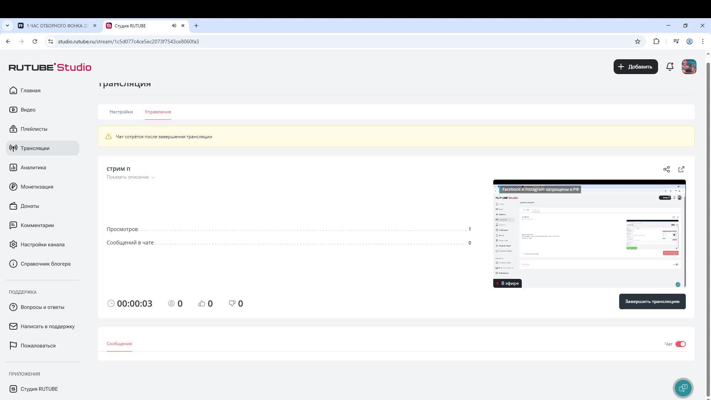Expand Показать описание

tap(131, 177)
